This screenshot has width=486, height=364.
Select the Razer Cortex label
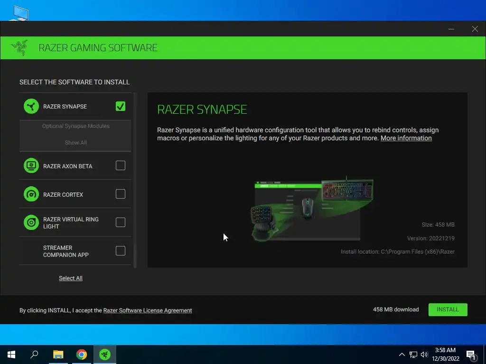click(x=63, y=195)
